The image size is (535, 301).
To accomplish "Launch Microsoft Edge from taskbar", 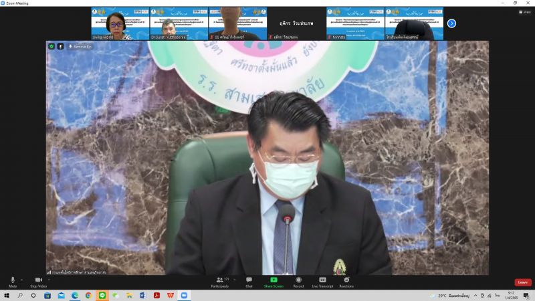I will (x=75, y=296).
